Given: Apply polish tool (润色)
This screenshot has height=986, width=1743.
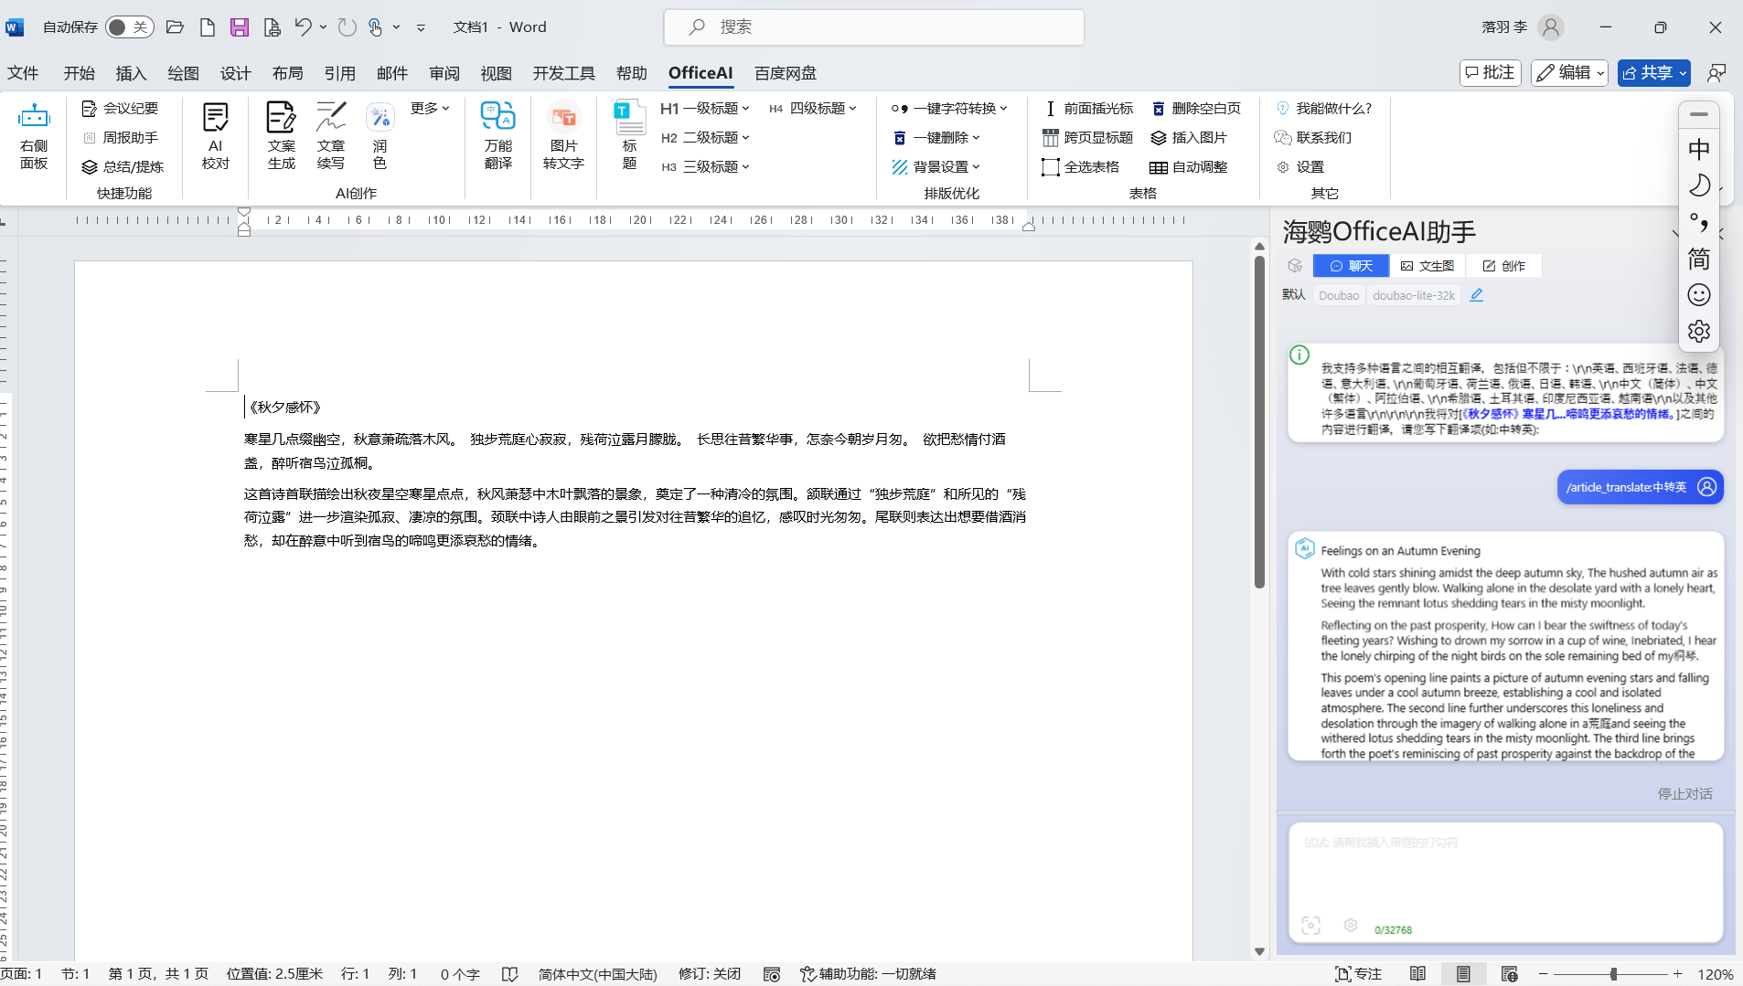Looking at the screenshot, I should 380,137.
